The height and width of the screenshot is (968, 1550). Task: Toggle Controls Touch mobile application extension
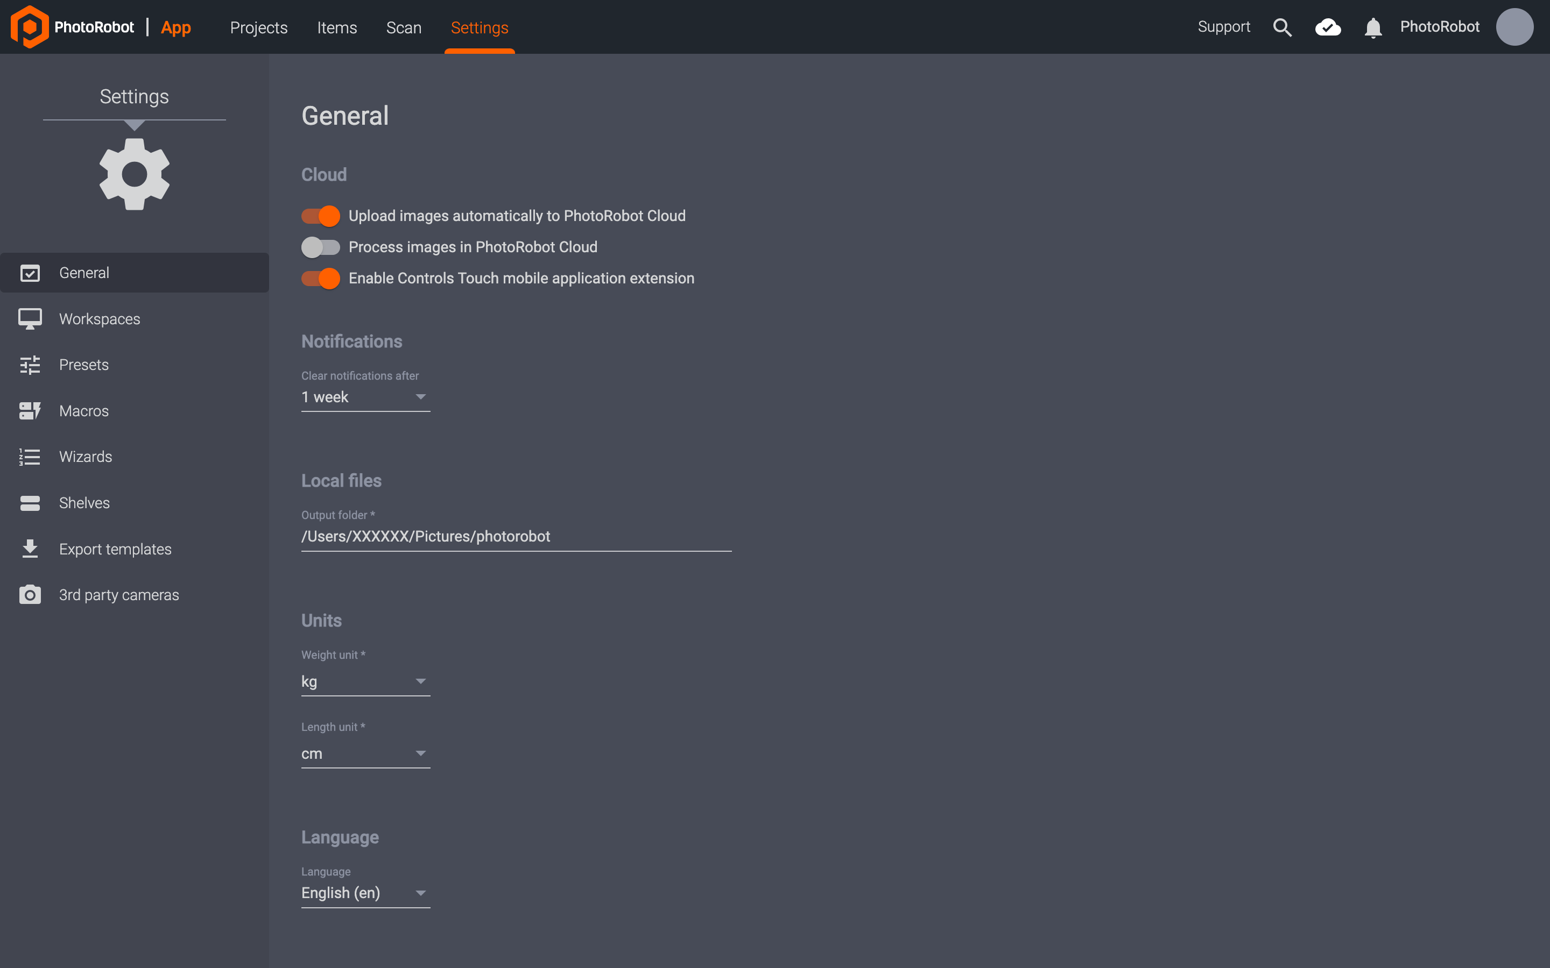click(321, 279)
